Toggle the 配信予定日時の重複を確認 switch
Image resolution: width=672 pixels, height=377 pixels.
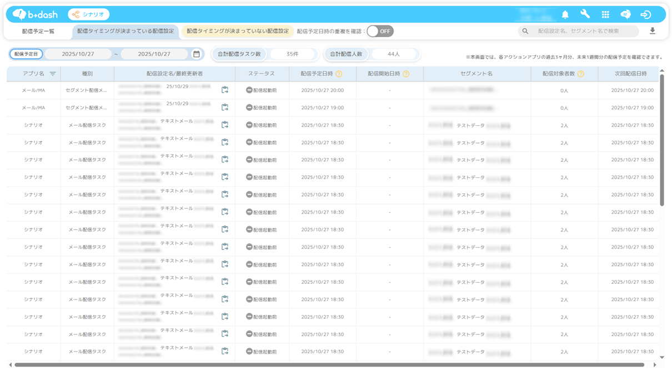(380, 31)
